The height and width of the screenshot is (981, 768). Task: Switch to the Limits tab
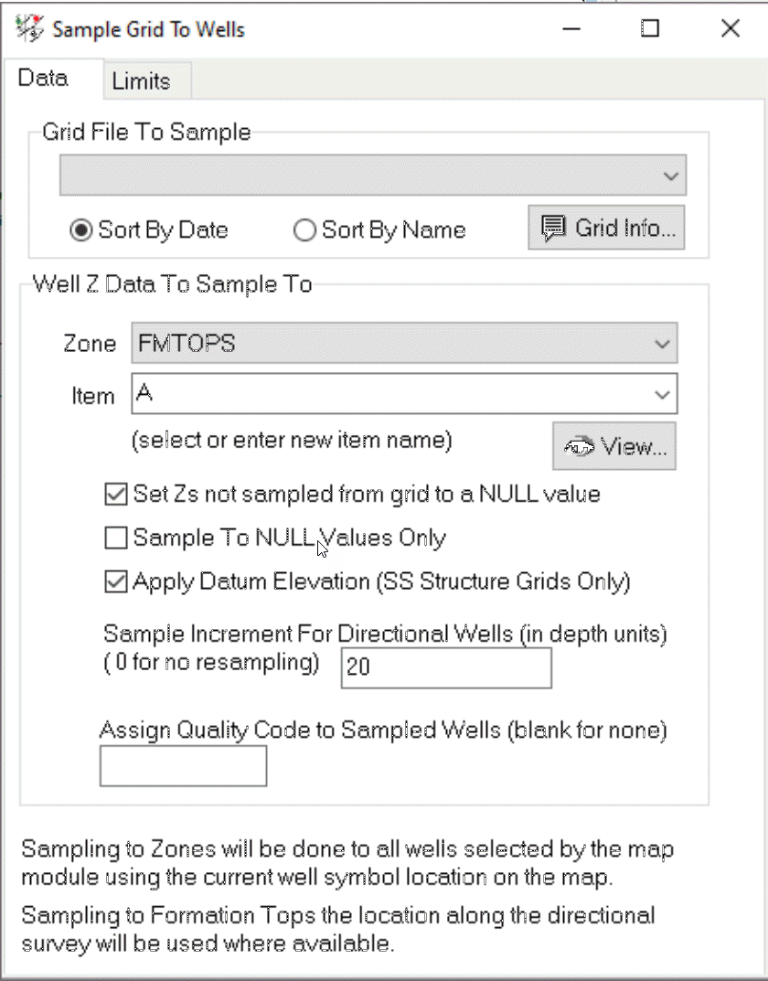(x=141, y=81)
